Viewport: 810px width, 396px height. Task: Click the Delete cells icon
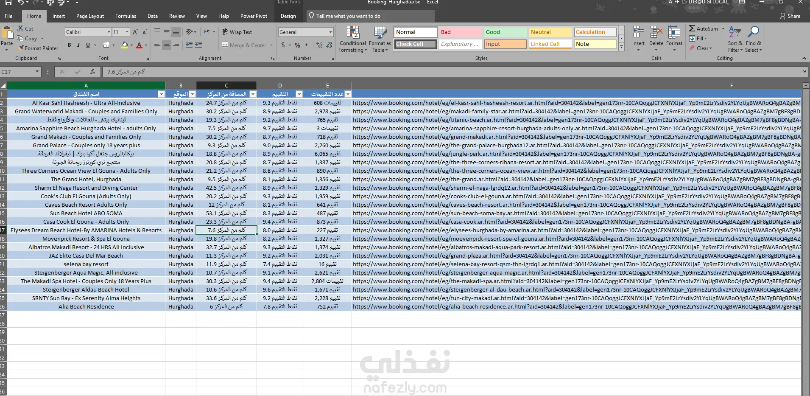click(656, 32)
